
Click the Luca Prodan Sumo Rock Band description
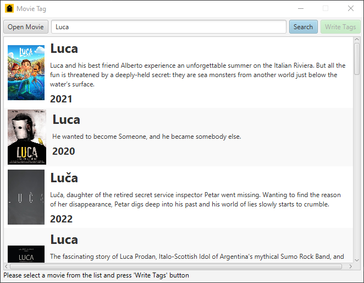click(x=197, y=257)
